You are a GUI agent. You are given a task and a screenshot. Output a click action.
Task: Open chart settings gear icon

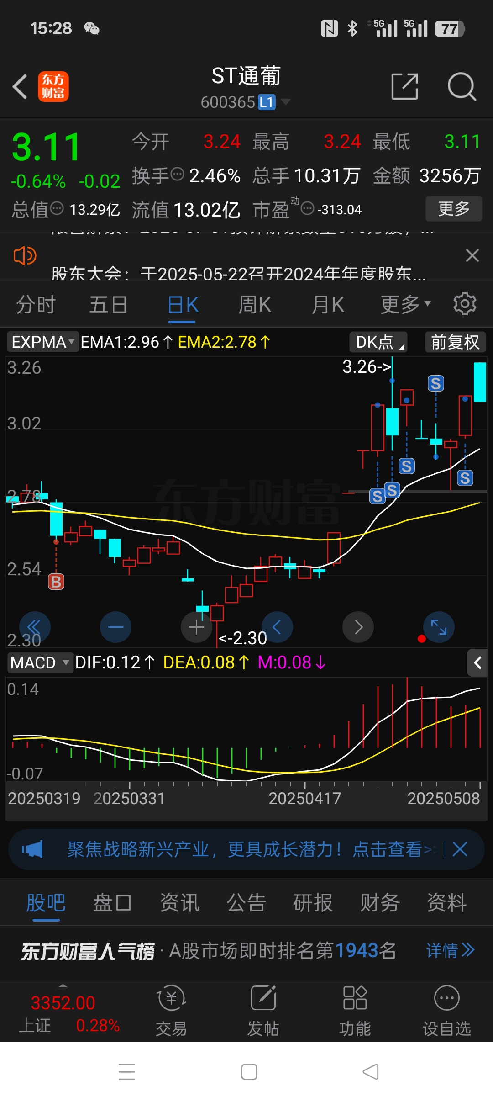tap(465, 304)
